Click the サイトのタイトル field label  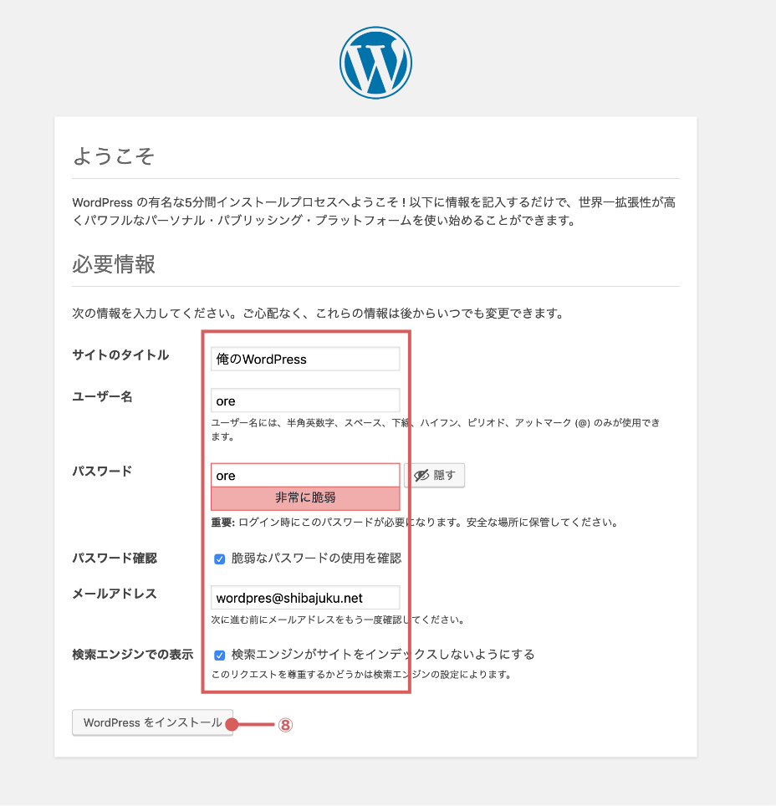pos(120,355)
